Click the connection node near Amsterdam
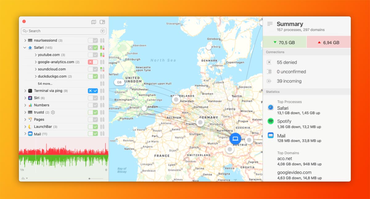 (x=176, y=99)
